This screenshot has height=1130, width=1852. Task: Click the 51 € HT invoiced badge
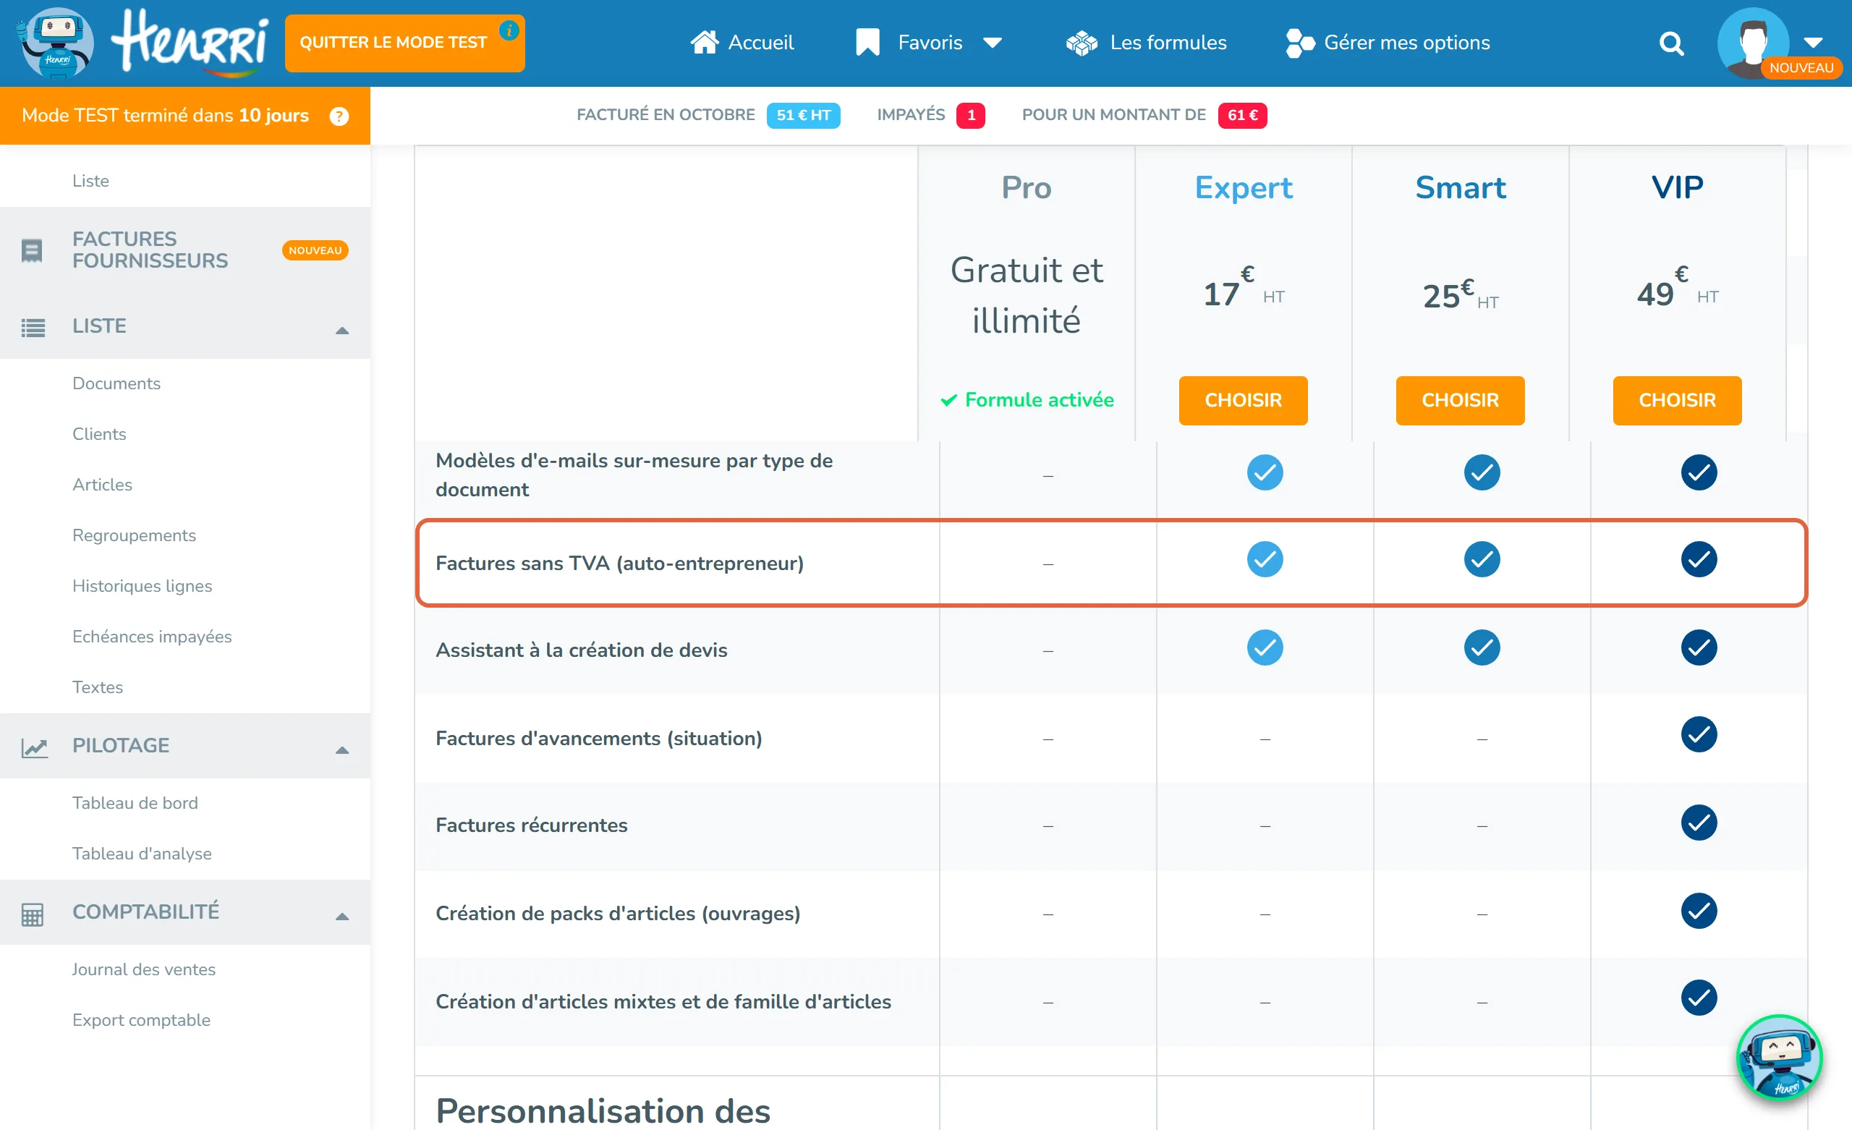803,115
